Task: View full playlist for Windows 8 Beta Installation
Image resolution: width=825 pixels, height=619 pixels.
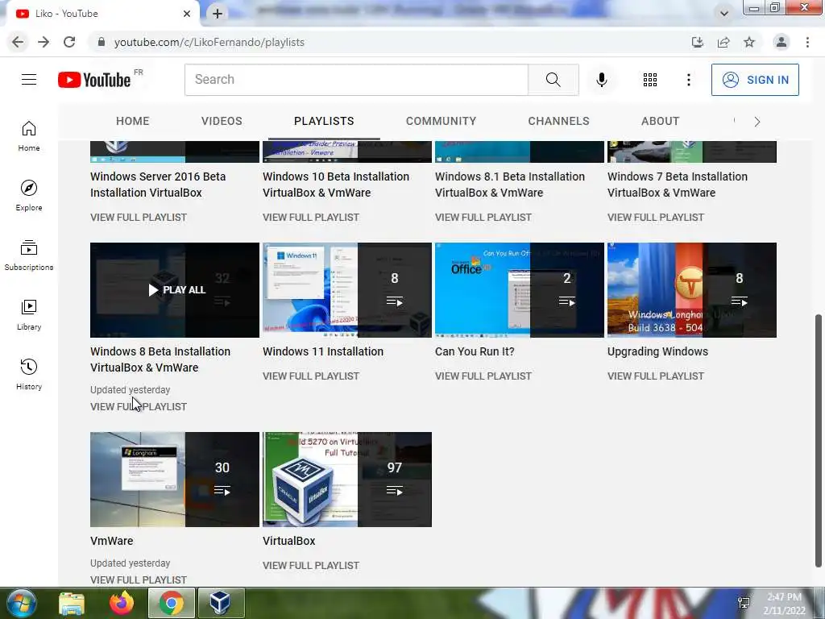Action: (x=139, y=407)
